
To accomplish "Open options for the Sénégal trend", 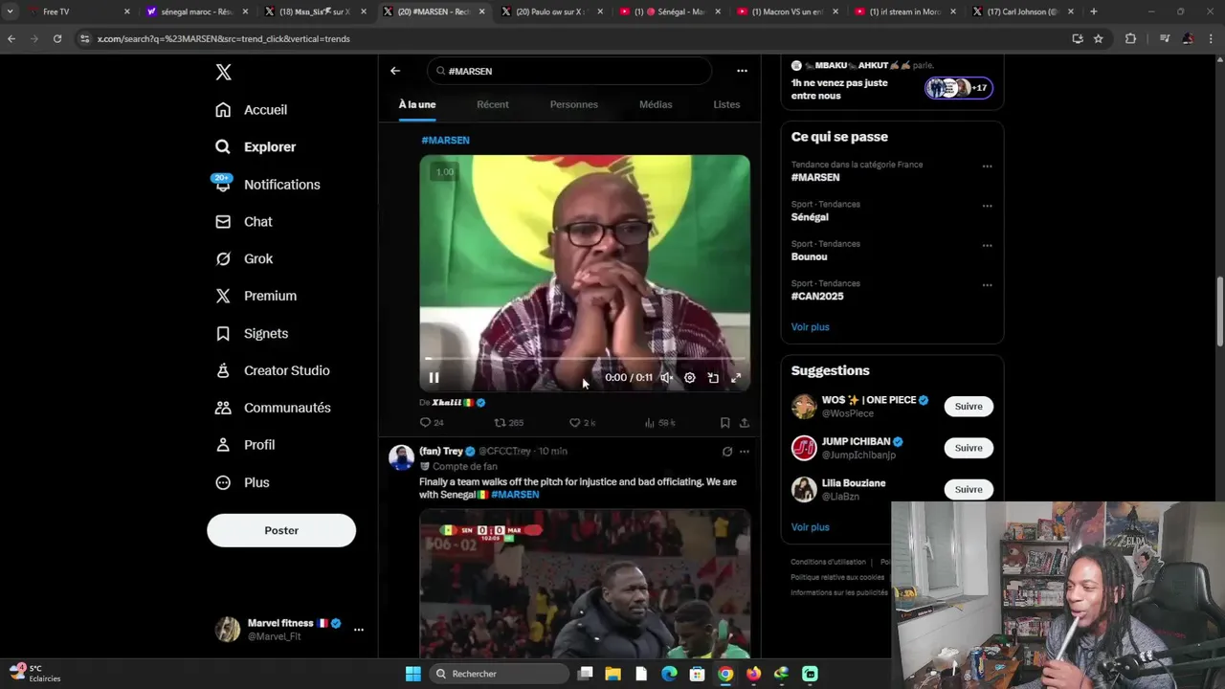I will point(988,206).
